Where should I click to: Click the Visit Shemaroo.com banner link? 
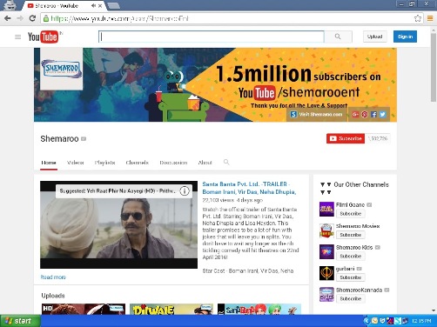(317, 114)
